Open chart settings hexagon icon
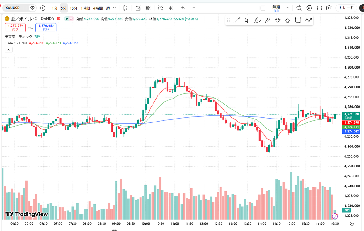This screenshot has height=231, width=364. [x=309, y=8]
